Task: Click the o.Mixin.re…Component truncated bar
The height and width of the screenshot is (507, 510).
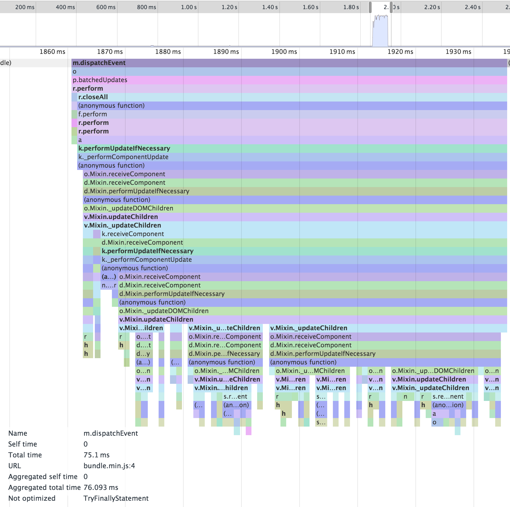Action: click(224, 336)
